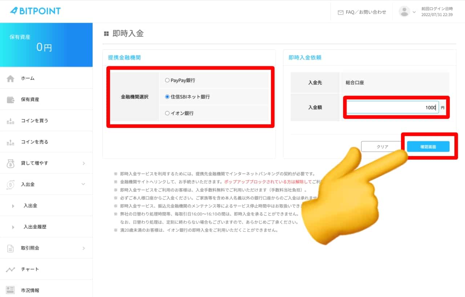Select the イオン銀行 radio button
Viewport: 465px width, 297px height.
tap(167, 113)
